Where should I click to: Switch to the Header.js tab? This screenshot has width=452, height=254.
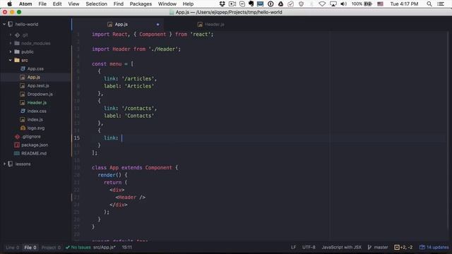[x=211, y=25]
